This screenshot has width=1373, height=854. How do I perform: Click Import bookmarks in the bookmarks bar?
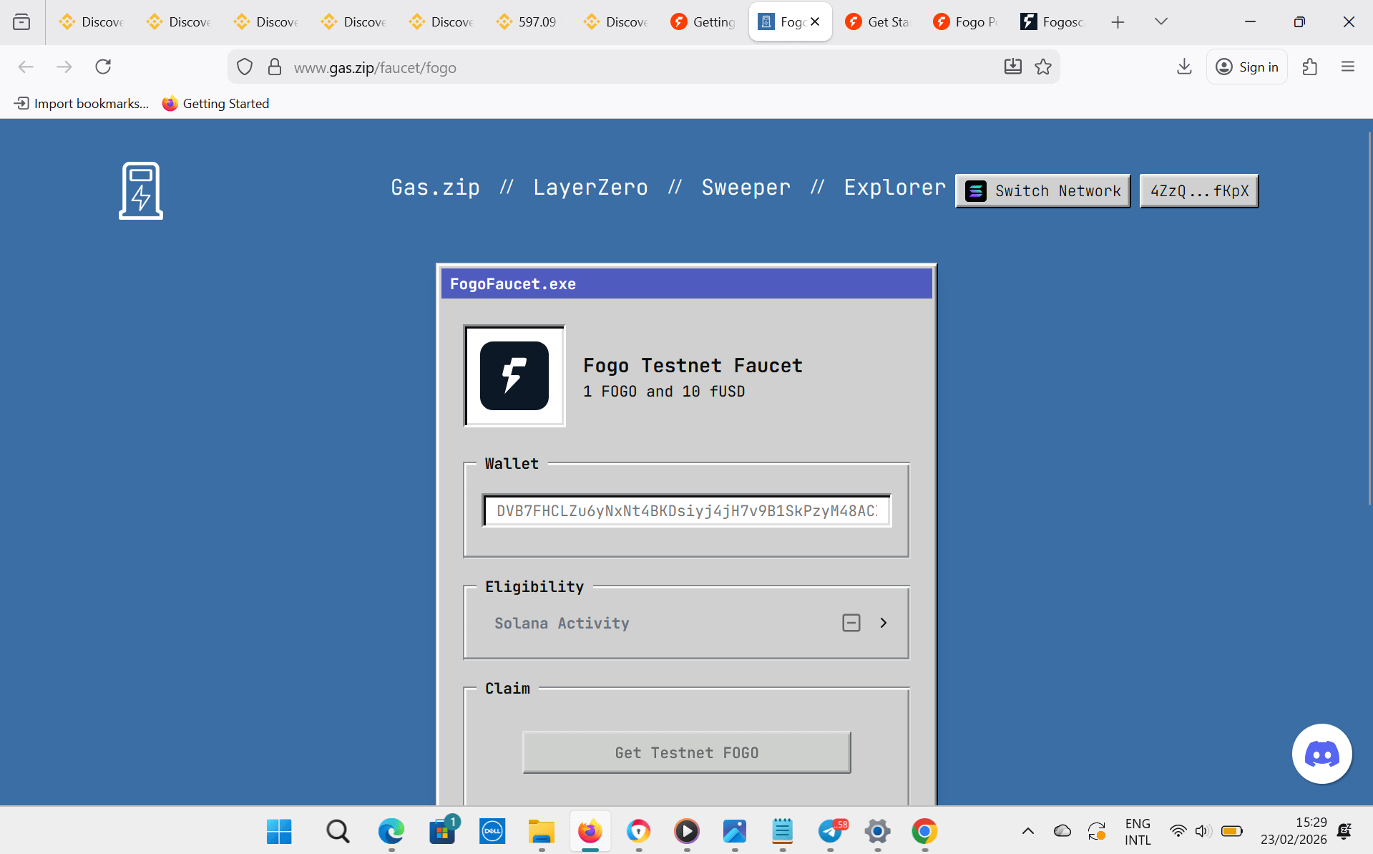pos(82,104)
